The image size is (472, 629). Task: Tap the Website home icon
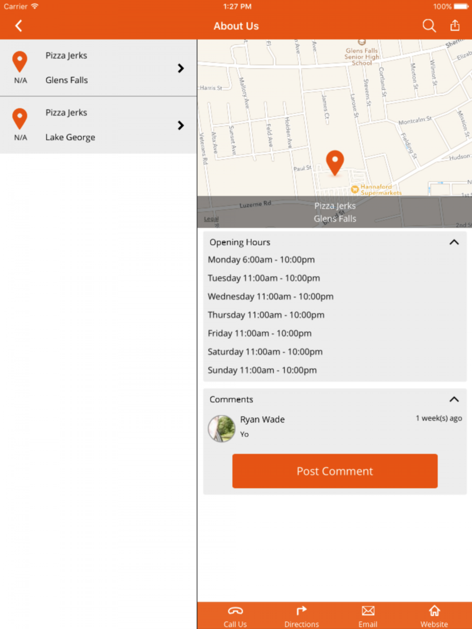coord(434,611)
